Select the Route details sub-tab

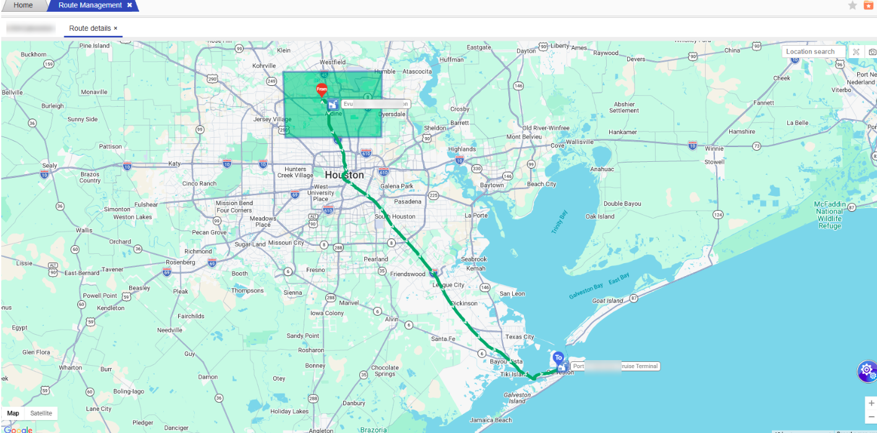coord(90,28)
